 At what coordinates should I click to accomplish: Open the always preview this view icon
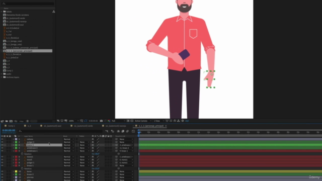58,121
